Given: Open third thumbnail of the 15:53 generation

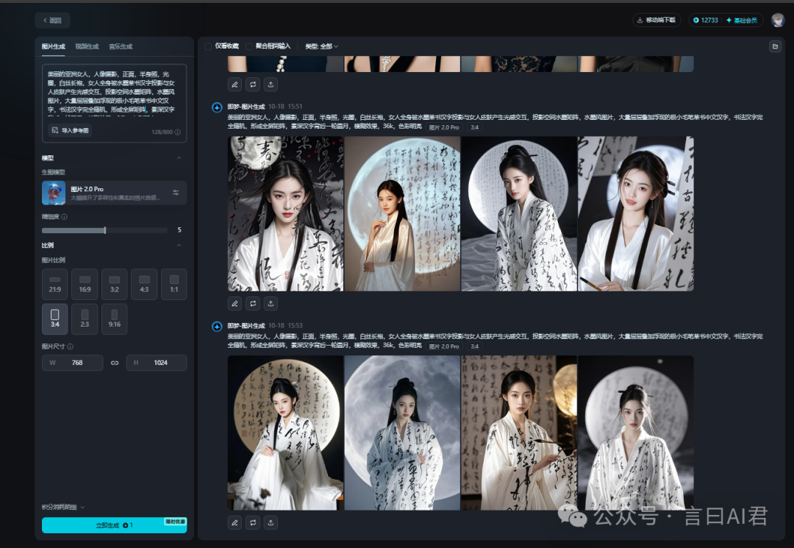Looking at the screenshot, I should (x=519, y=433).
